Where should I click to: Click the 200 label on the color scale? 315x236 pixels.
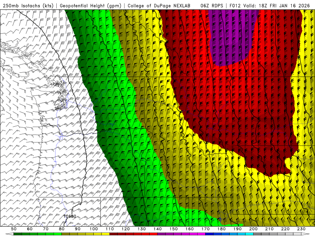coord(253,229)
